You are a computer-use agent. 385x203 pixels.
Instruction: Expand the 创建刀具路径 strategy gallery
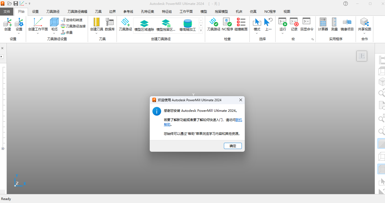point(201,30)
